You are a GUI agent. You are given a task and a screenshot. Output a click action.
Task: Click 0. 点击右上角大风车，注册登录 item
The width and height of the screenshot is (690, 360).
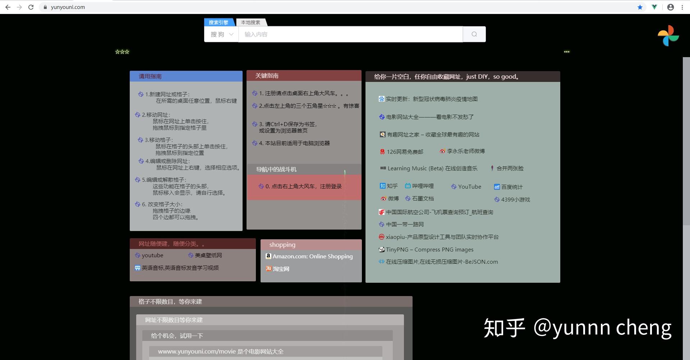(300, 186)
